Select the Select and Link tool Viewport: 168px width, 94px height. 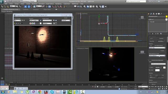[x=2, y=7]
